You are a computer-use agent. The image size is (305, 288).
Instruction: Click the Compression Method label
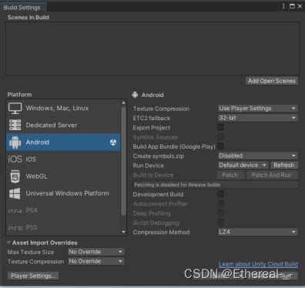point(161,232)
